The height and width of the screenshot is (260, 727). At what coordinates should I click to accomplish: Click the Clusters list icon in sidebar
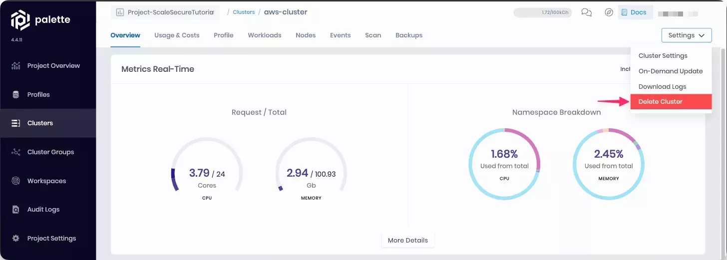point(16,123)
